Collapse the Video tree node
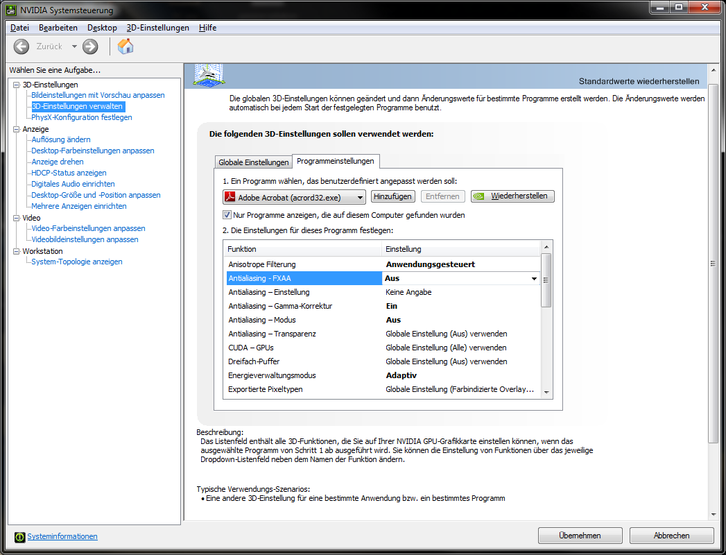Image resolution: width=726 pixels, height=555 pixels. pos(17,218)
